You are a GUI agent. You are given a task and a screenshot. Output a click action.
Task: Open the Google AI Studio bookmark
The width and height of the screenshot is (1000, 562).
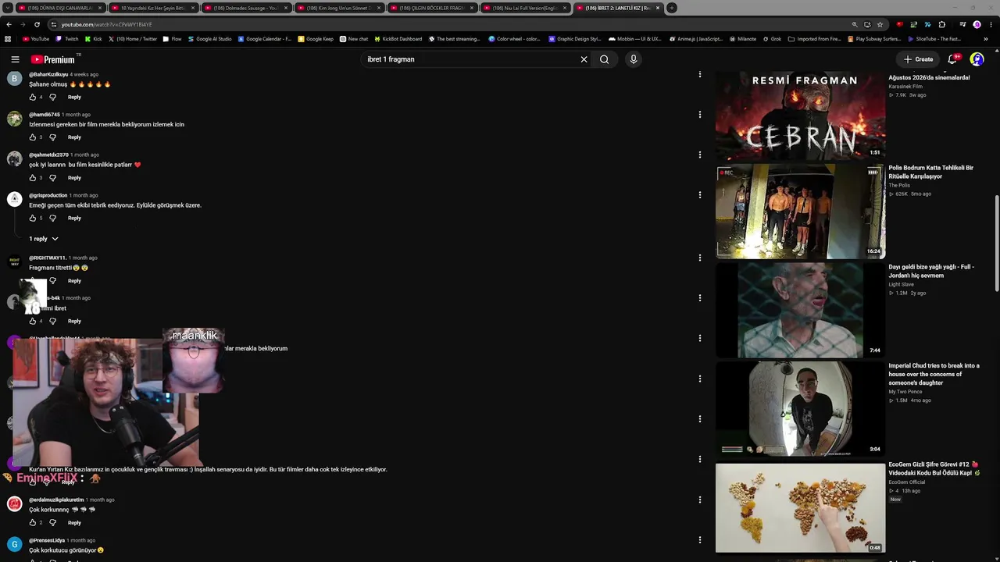tap(209, 39)
